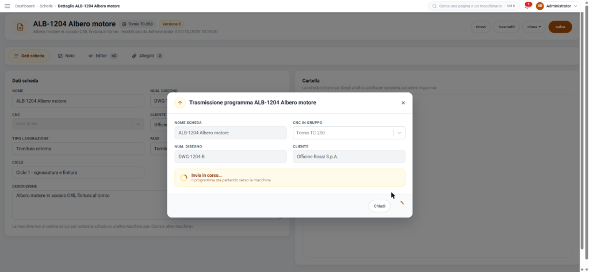
Task: Click the Dettaglio ALB-1204 Albero motore breadcrumb
Action: [x=89, y=6]
